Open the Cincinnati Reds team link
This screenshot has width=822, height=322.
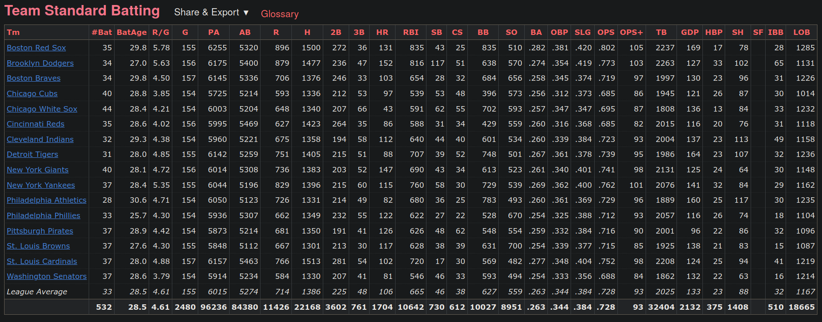pos(35,124)
